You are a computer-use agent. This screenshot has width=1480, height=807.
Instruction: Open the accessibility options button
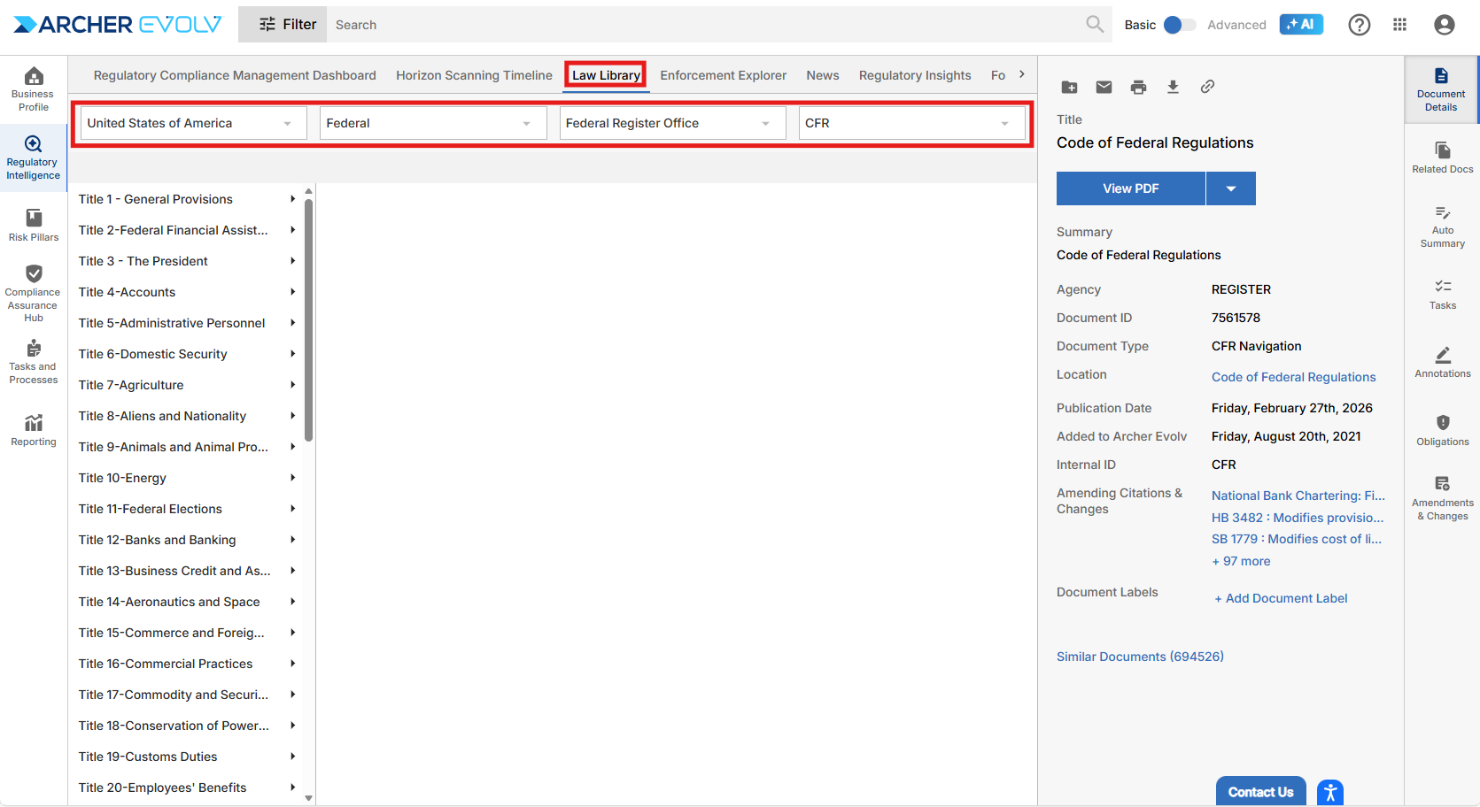1329,792
